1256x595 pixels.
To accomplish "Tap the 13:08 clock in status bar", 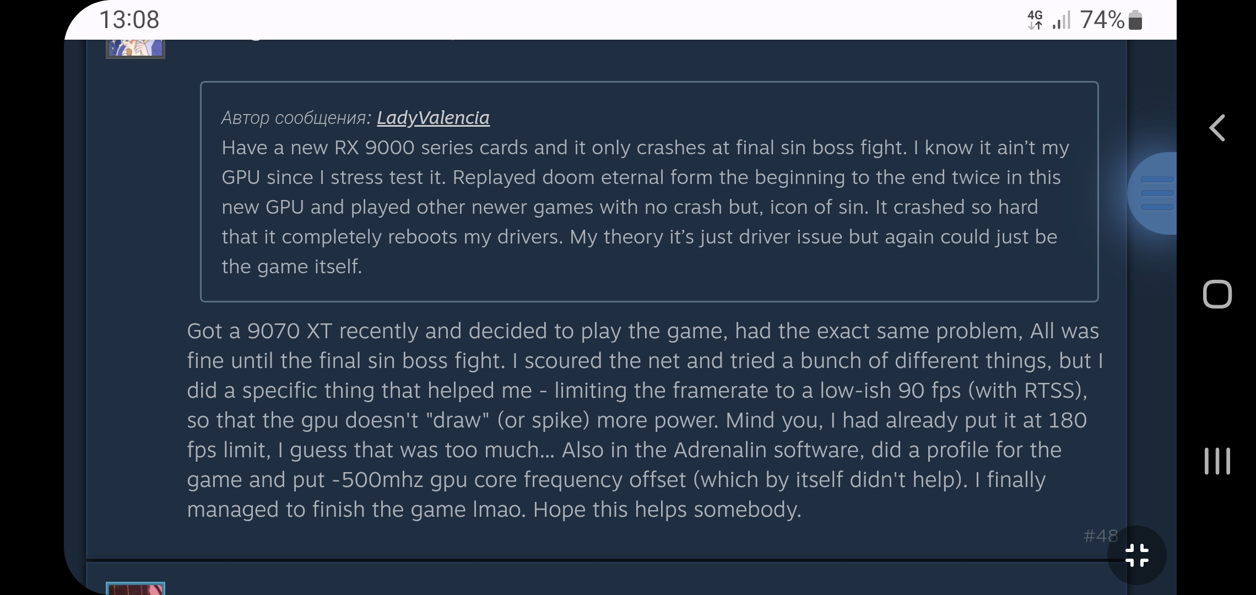I will [129, 20].
